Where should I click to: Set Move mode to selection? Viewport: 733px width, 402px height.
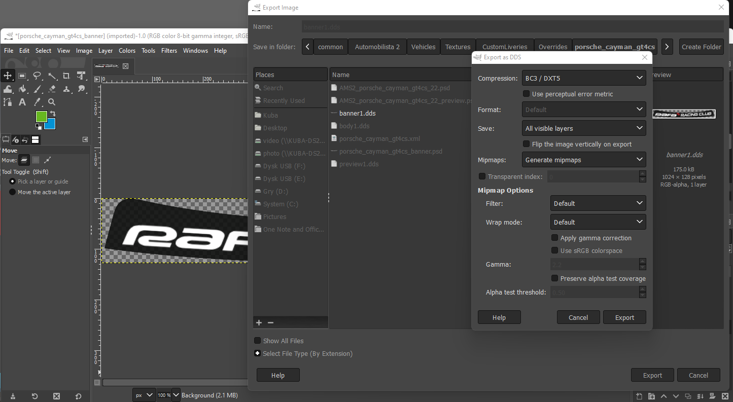pos(36,160)
